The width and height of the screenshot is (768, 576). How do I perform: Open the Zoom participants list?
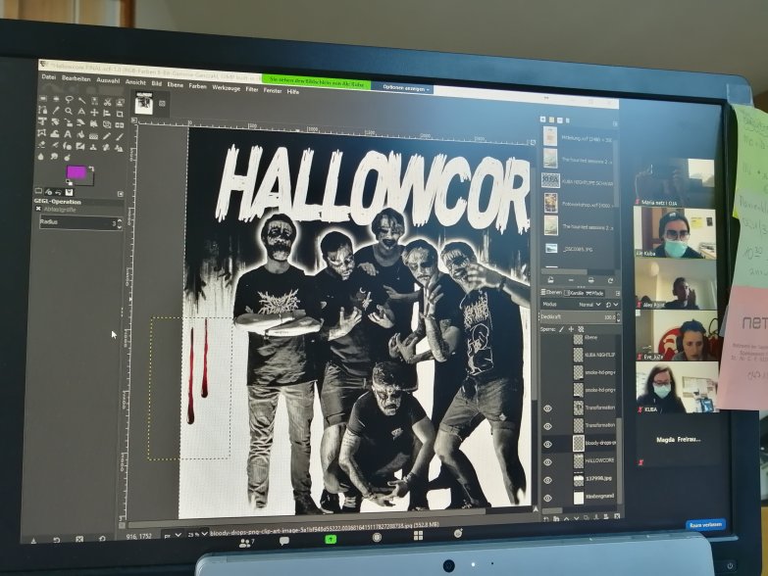coord(246,543)
